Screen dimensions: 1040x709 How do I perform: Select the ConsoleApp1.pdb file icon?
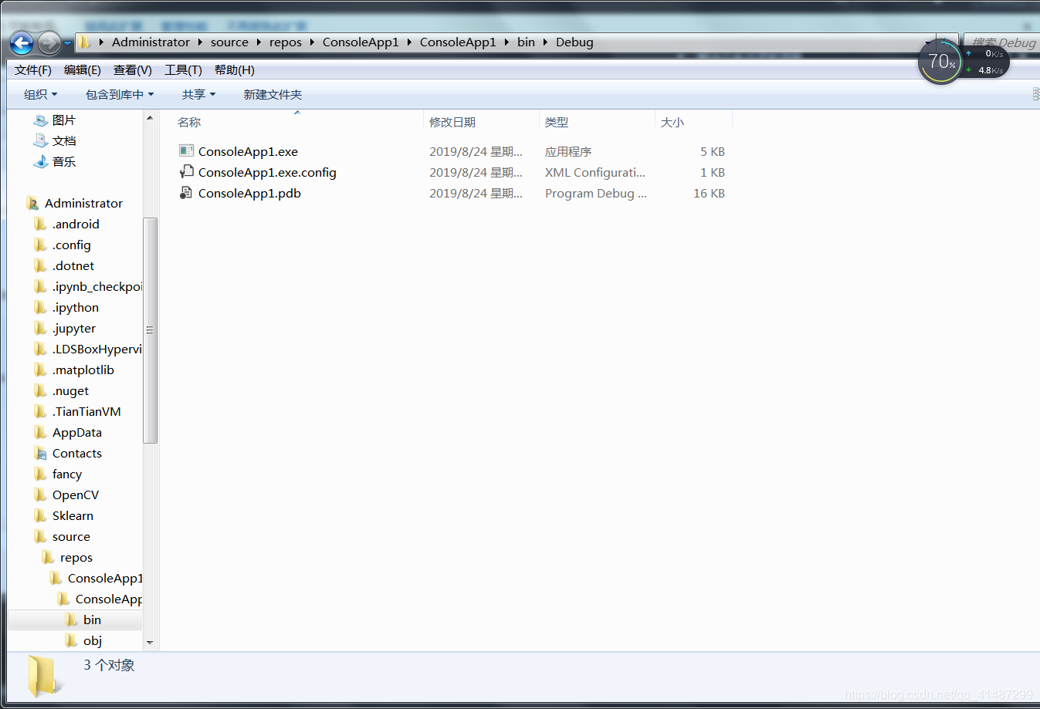coord(186,193)
